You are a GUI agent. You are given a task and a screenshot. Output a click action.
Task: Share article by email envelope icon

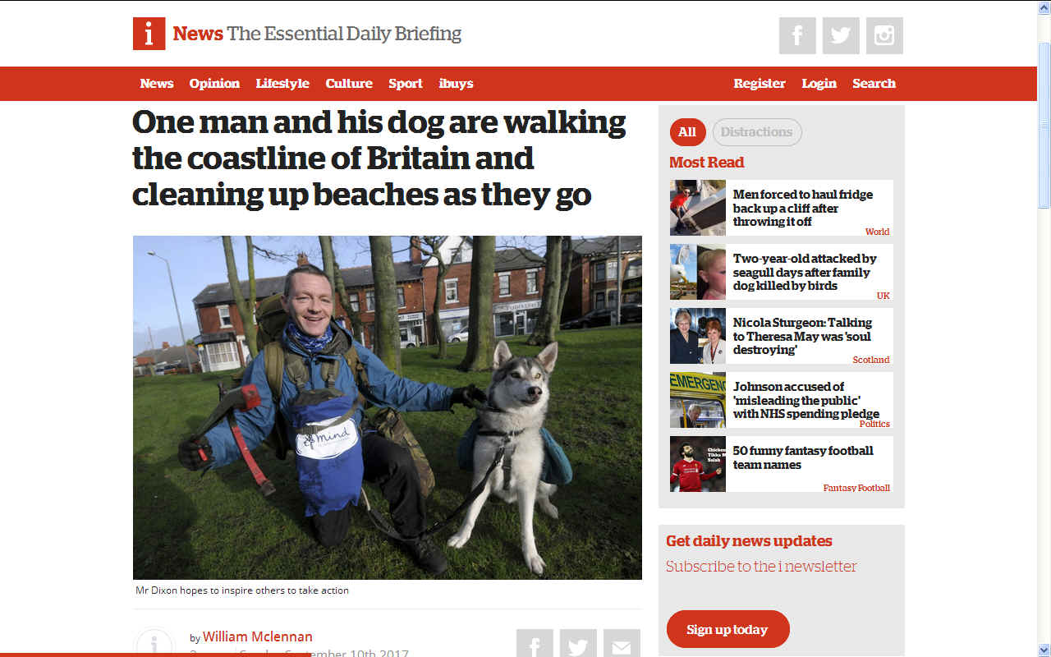(622, 643)
